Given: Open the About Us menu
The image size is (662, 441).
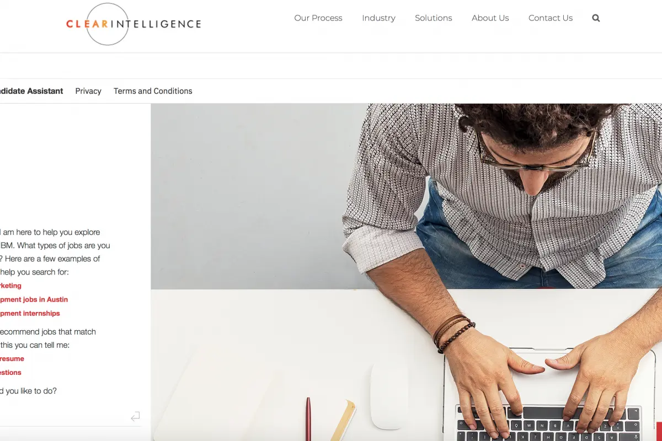Looking at the screenshot, I should (490, 18).
